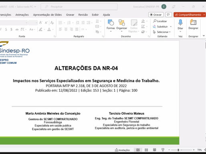206x154 pixels.
Task: Open the columns dropdown
Action: pos(84,29)
